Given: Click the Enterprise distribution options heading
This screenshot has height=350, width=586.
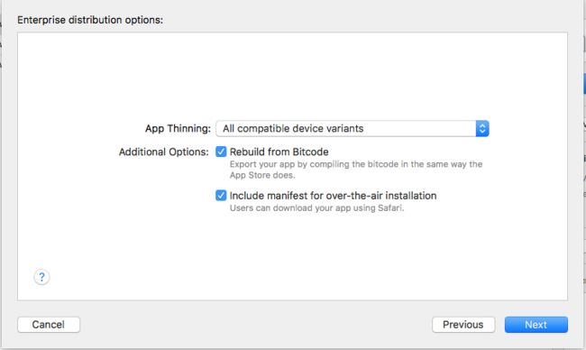Looking at the screenshot, I should 90,20.
